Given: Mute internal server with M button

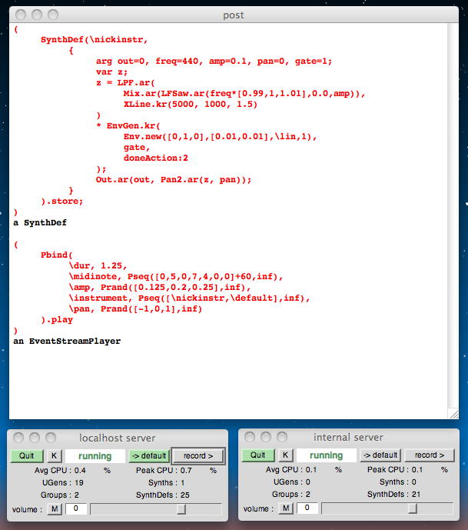Looking at the screenshot, I should click(x=286, y=508).
